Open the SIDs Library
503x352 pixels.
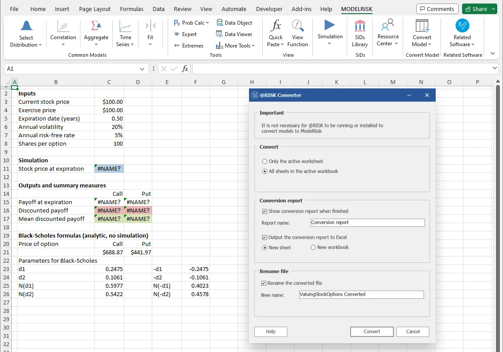pos(360,33)
